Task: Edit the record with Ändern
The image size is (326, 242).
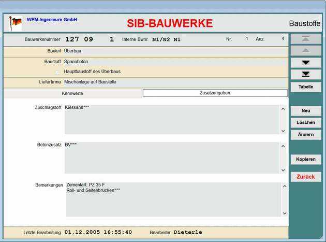Action: coord(306,135)
